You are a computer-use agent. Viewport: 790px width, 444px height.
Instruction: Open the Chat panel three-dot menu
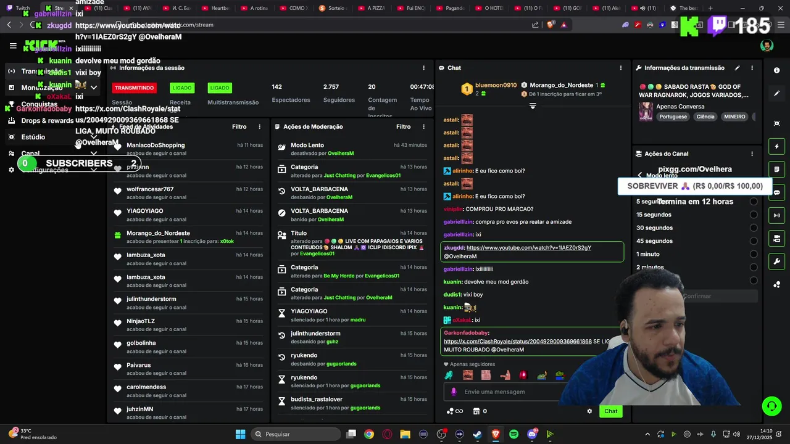(621, 68)
